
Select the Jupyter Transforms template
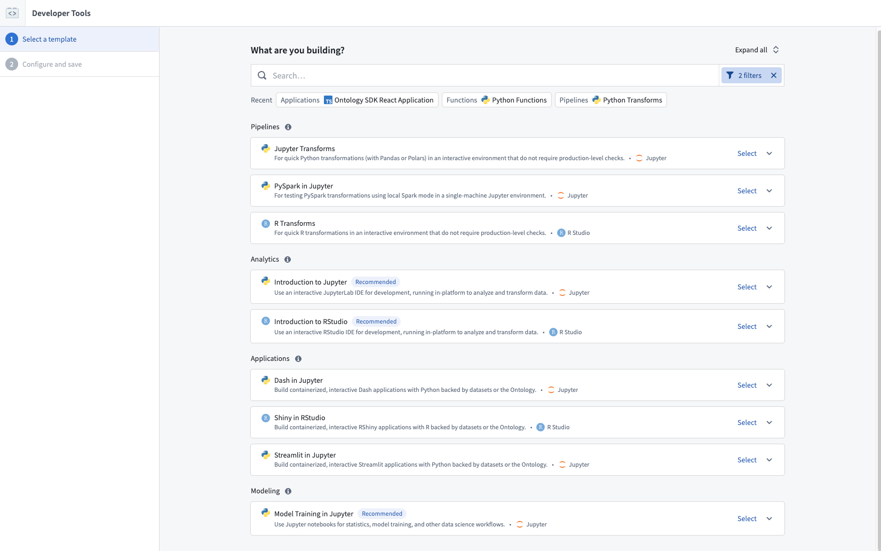pos(747,153)
